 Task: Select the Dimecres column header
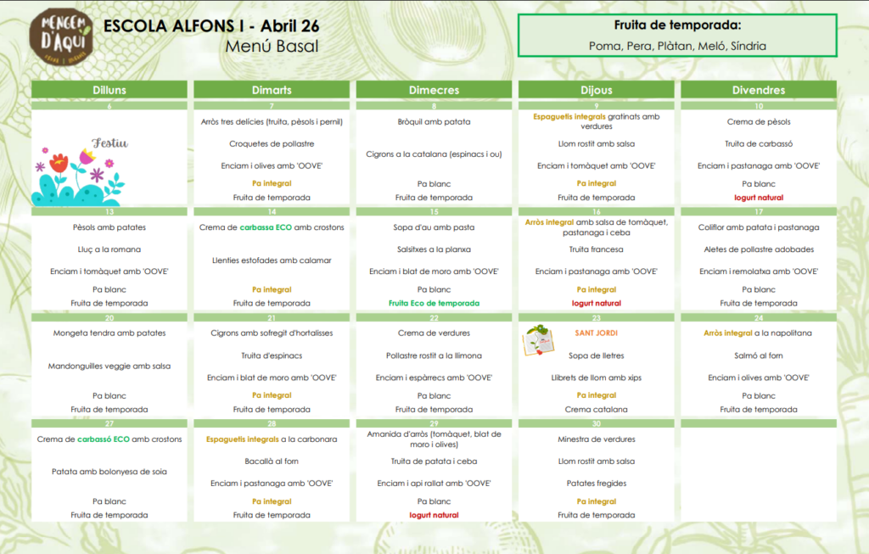coord(434,90)
